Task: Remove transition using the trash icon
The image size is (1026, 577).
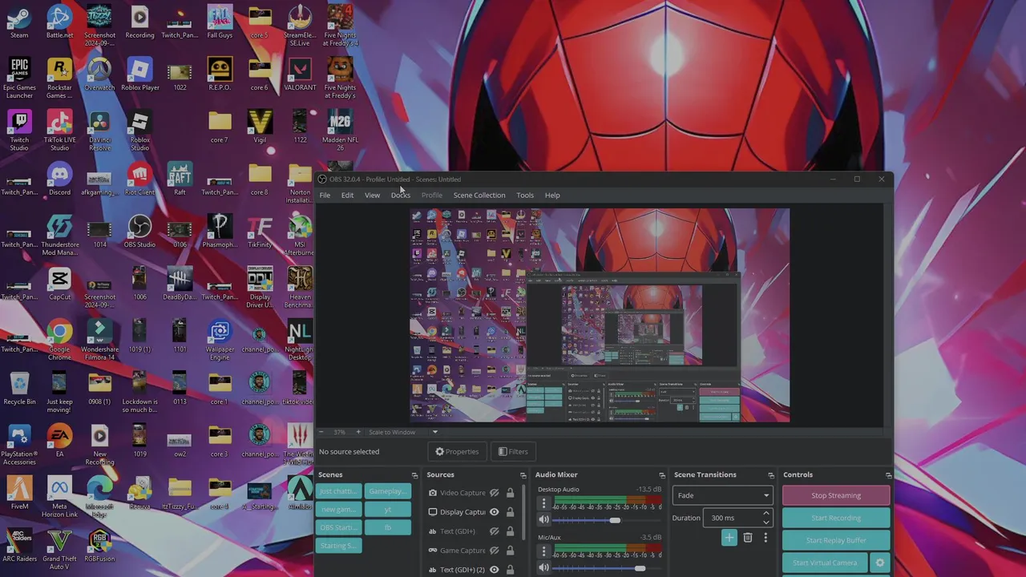Action: coord(748,538)
